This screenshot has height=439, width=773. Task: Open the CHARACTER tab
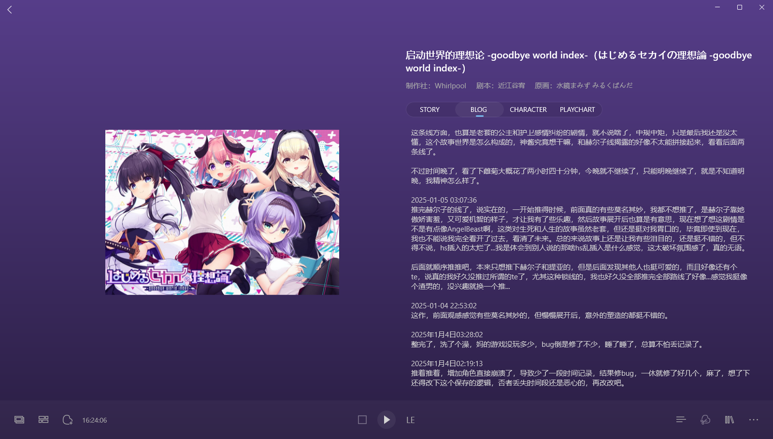click(x=528, y=110)
